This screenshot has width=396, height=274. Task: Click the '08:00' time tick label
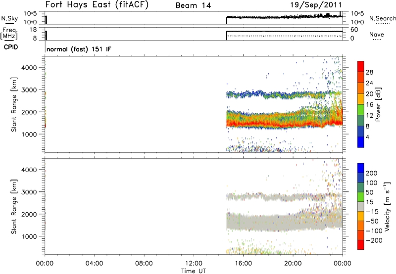144,264
